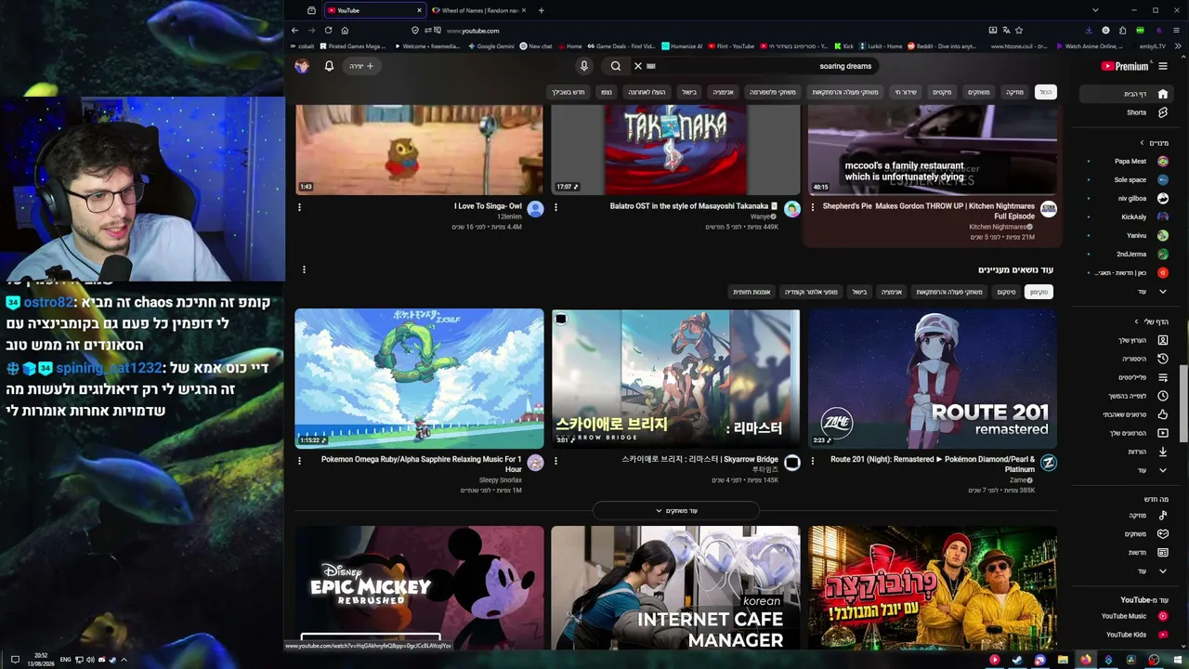Go to browser home page
This screenshot has height=669, width=1189.
(345, 31)
